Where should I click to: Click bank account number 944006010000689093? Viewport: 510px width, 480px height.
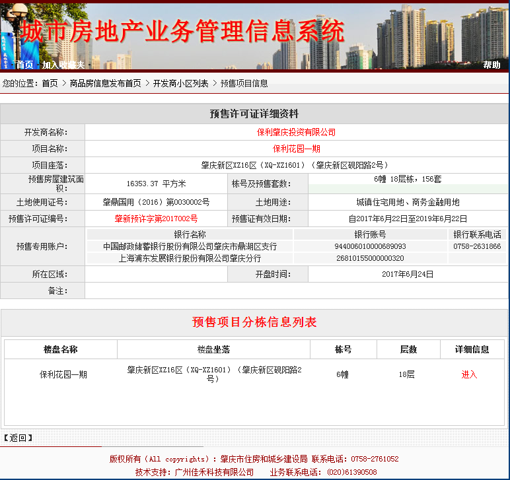pyautogui.click(x=369, y=246)
